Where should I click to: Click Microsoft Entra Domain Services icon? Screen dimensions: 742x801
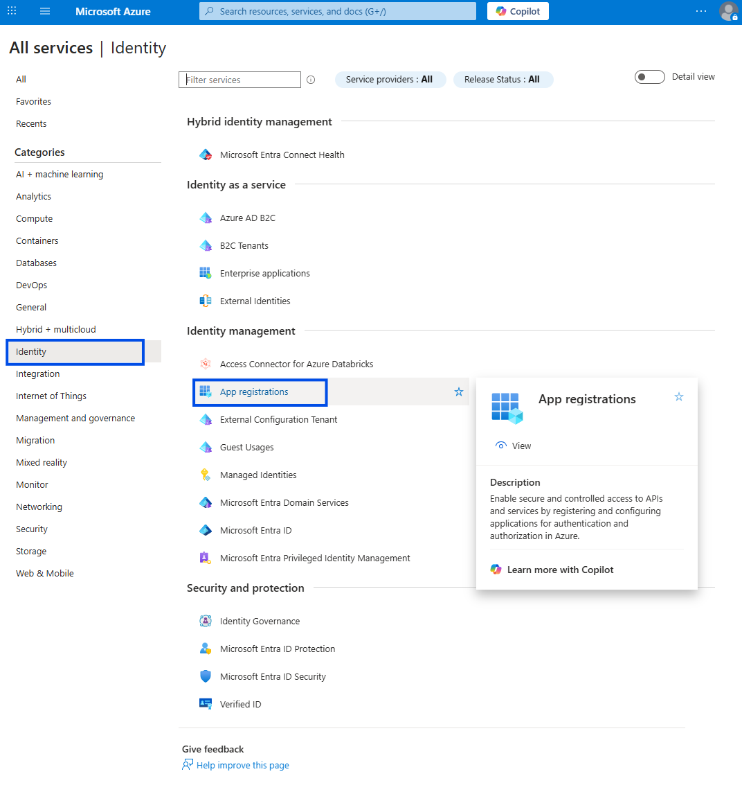click(x=205, y=502)
